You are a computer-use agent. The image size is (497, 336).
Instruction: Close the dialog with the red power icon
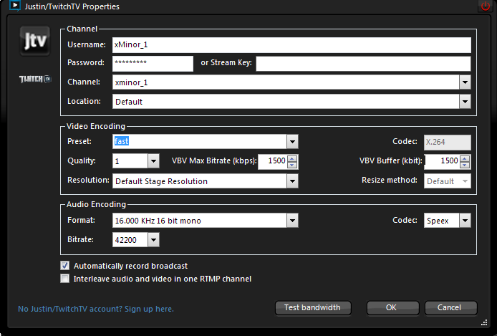(486, 6)
